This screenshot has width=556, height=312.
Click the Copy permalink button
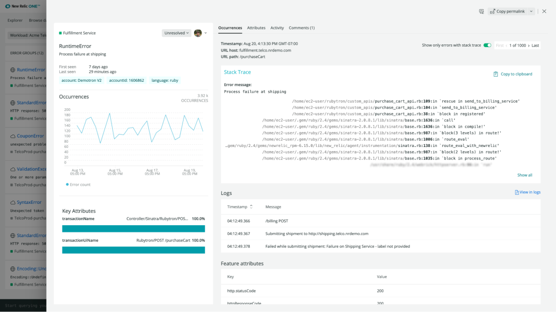pyautogui.click(x=508, y=11)
